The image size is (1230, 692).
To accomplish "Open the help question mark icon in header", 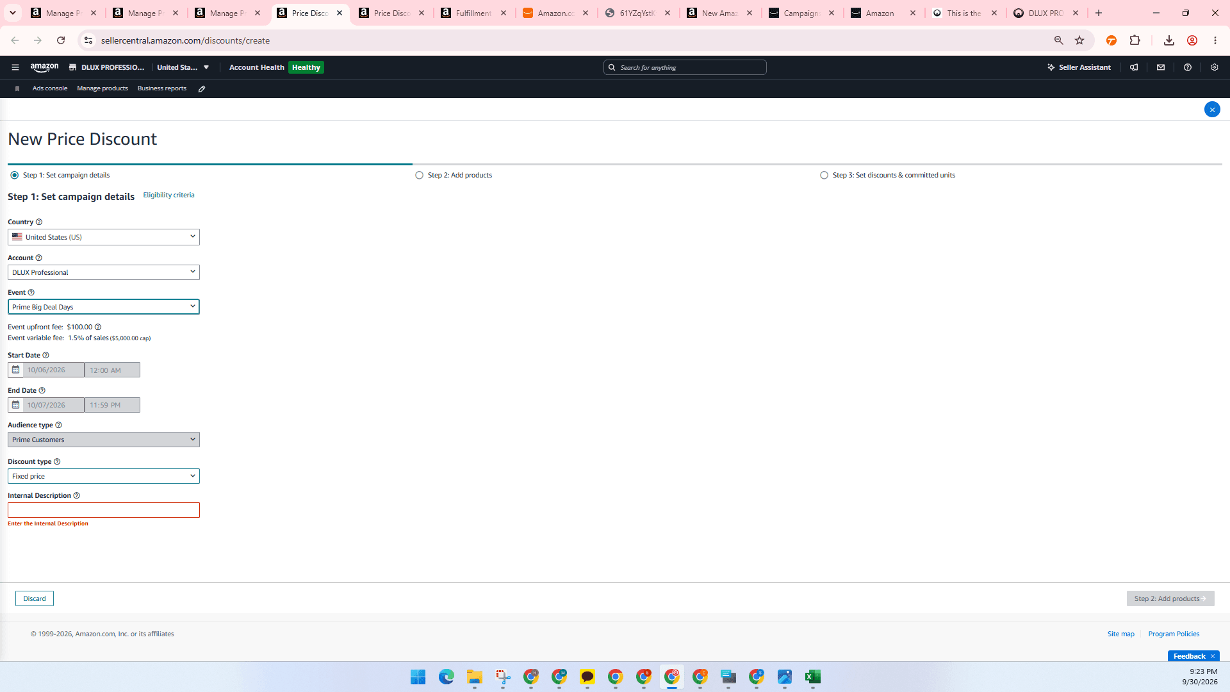I will pos(1188,67).
